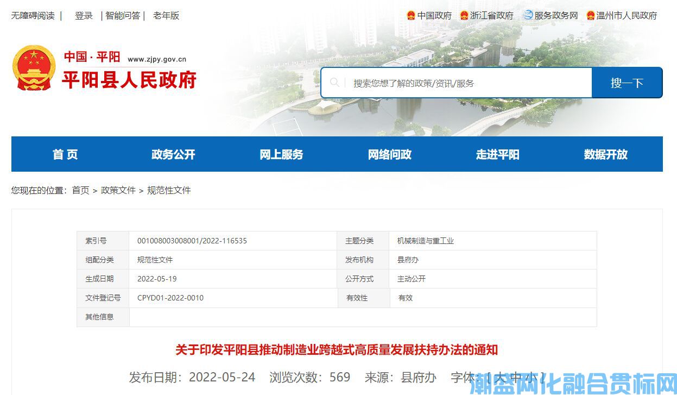Screen dimensions: 677x395
Task: Select index number 001008003008001/2022-116535
Action: [x=192, y=241]
